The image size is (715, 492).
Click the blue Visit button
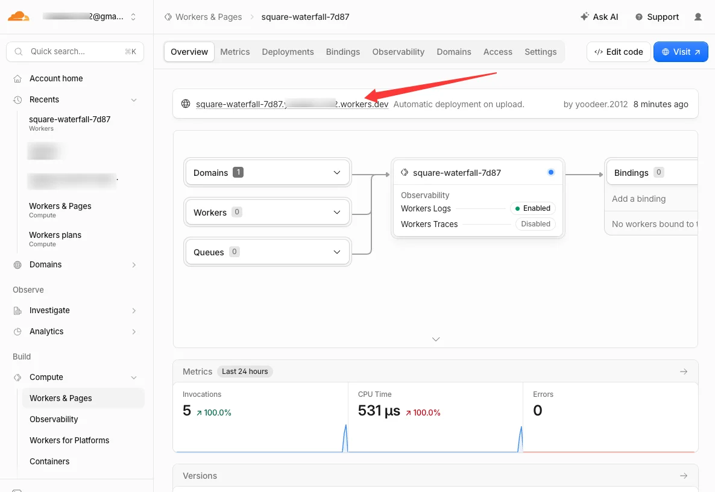681,52
